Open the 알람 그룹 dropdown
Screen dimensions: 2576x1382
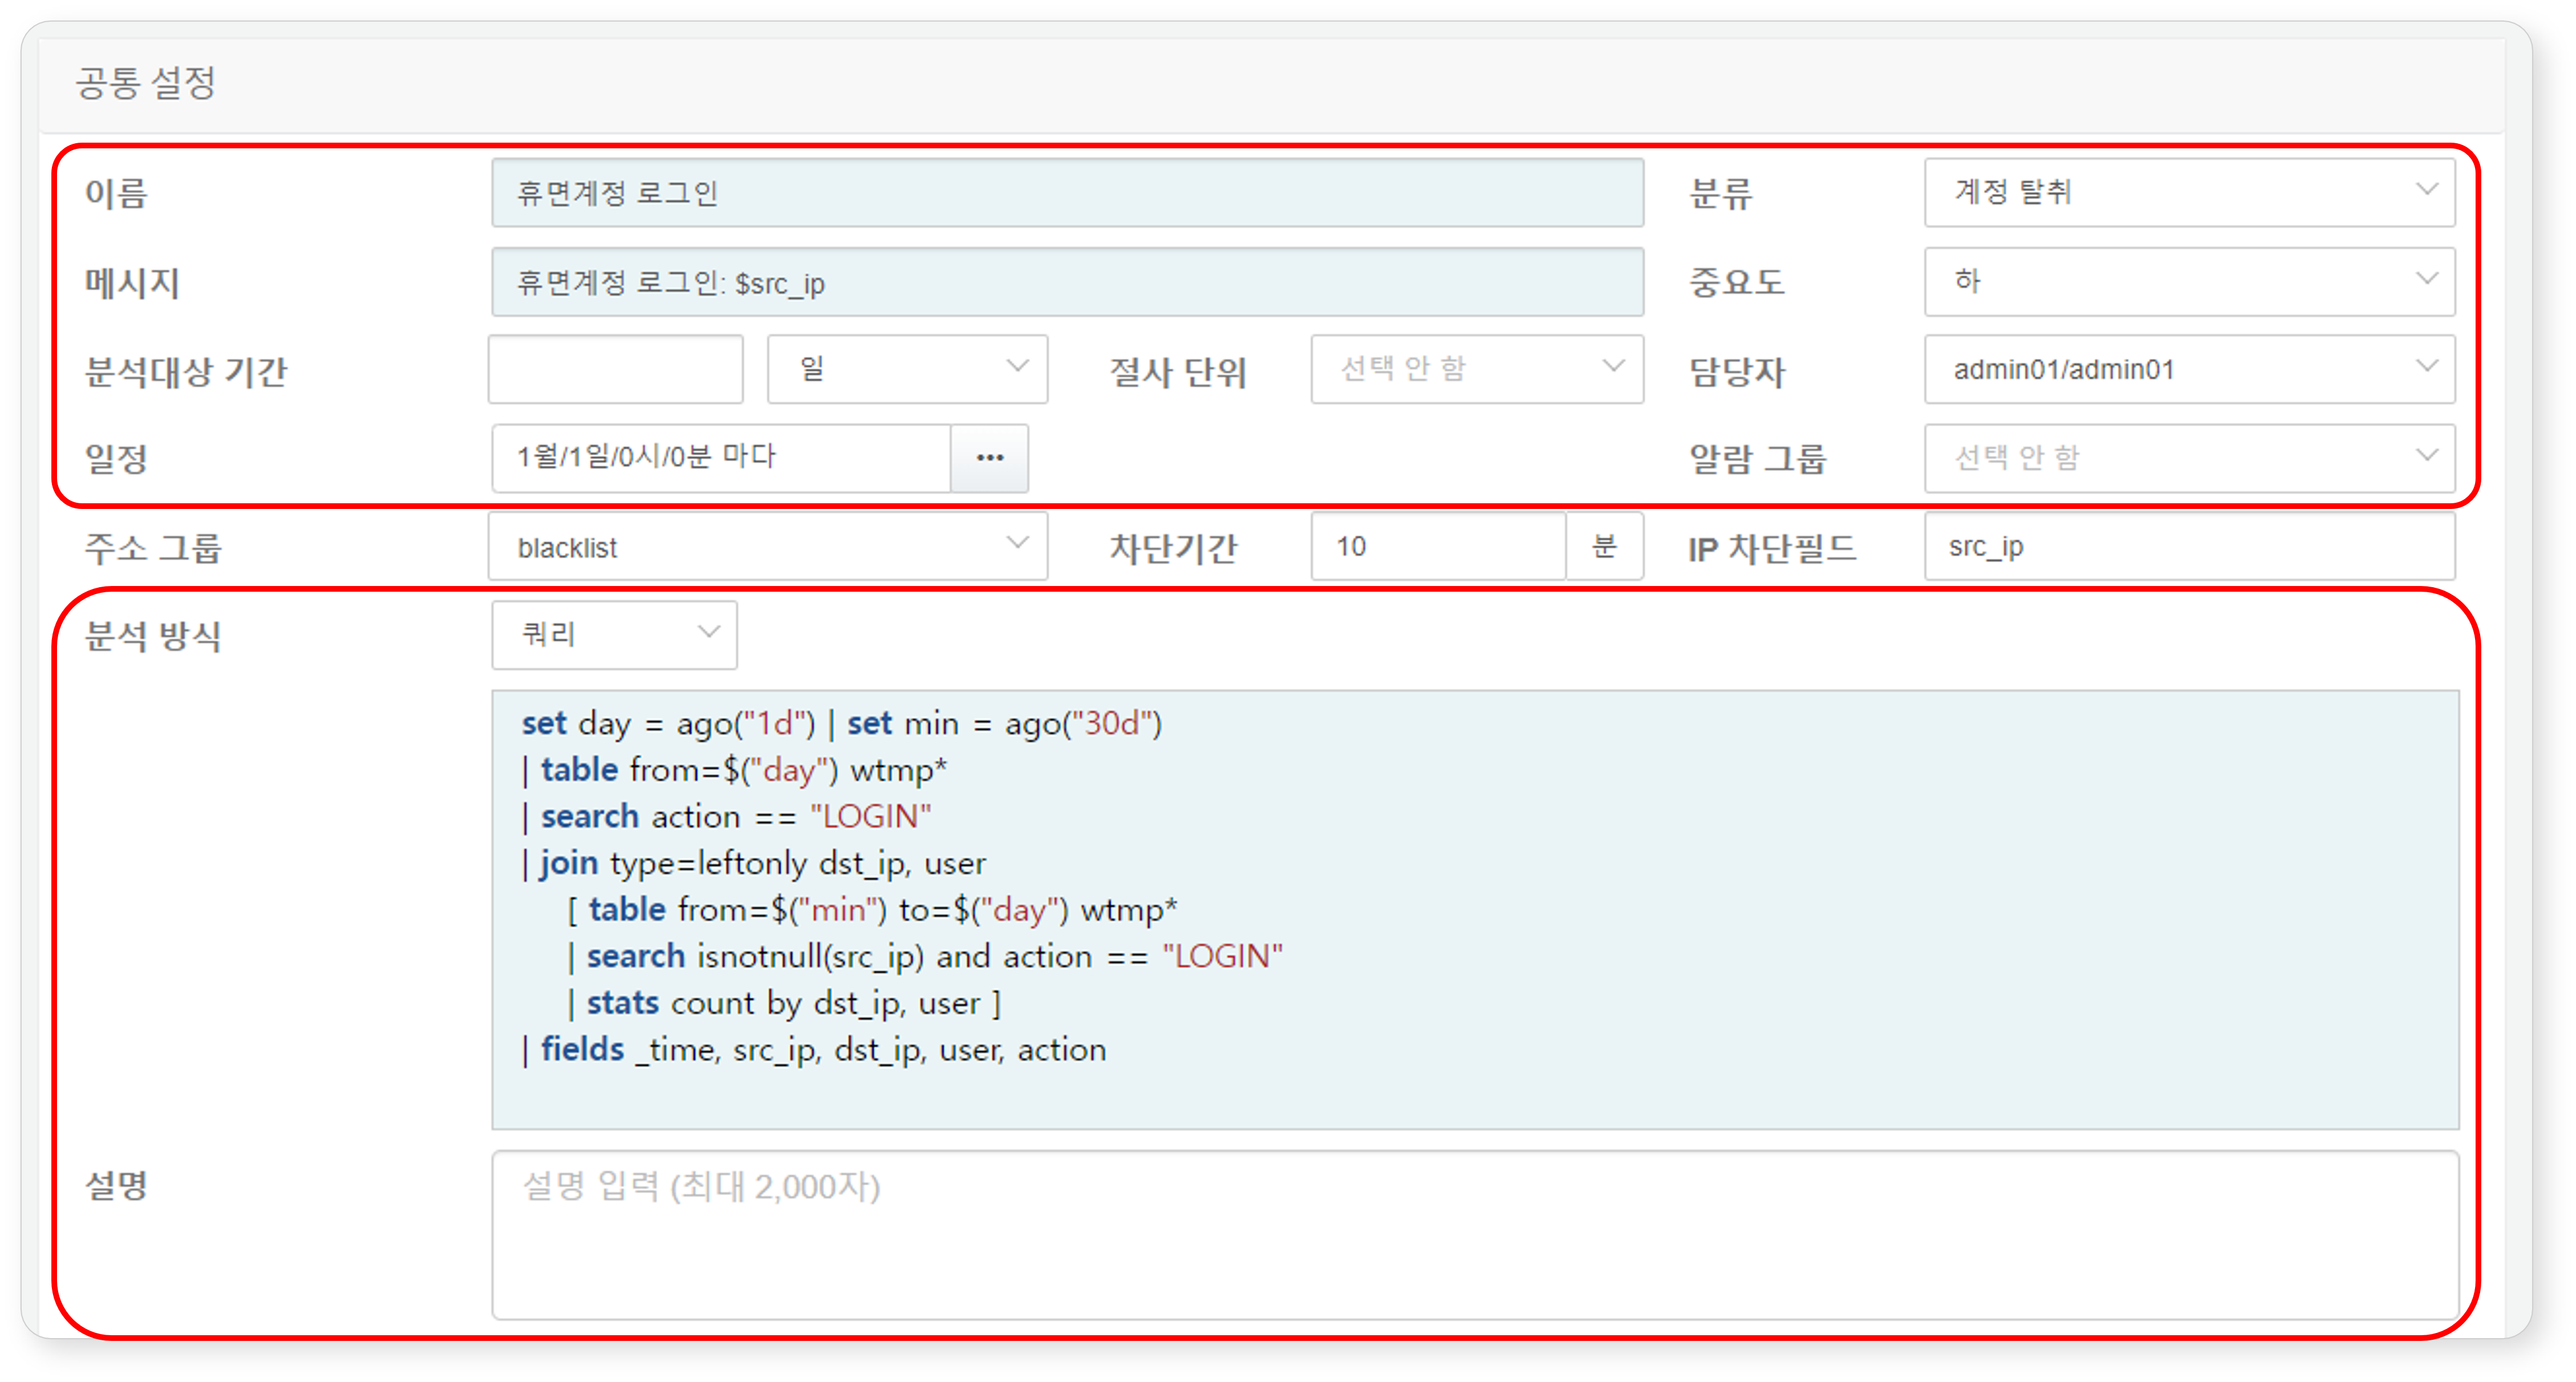2189,457
